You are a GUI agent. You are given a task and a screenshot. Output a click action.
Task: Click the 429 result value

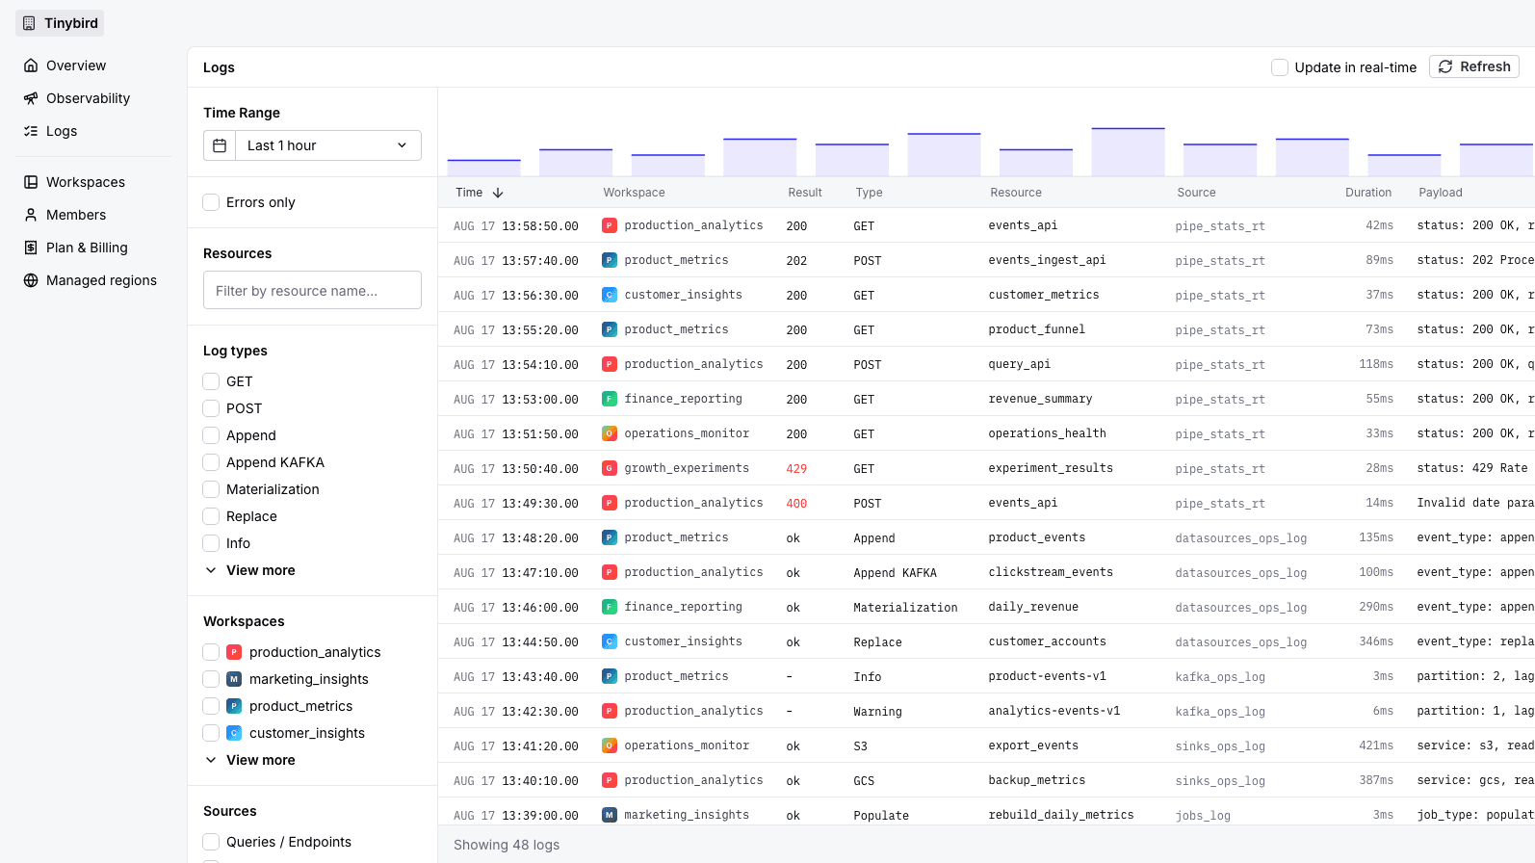[796, 469]
